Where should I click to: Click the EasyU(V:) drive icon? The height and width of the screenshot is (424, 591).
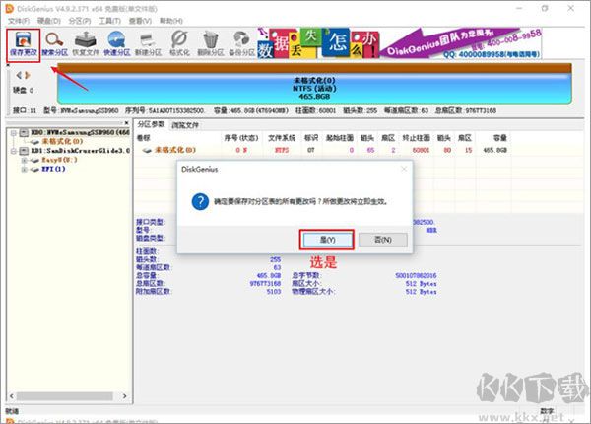(34, 160)
